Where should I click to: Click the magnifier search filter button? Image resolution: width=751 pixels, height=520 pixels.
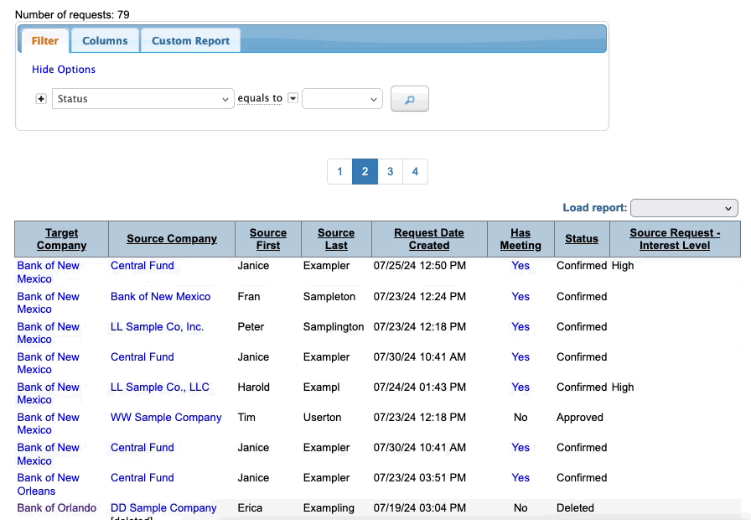click(409, 99)
